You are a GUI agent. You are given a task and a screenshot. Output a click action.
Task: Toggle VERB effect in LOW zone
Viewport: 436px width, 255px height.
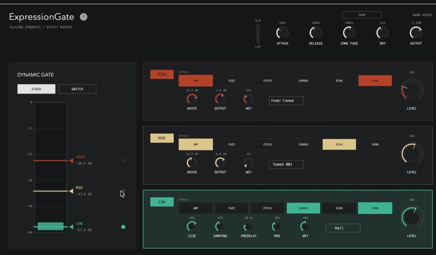tap(375, 208)
